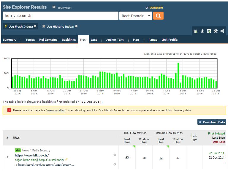Click the add to bucket icon
Screen dimensions: 228x171
tap(195, 31)
